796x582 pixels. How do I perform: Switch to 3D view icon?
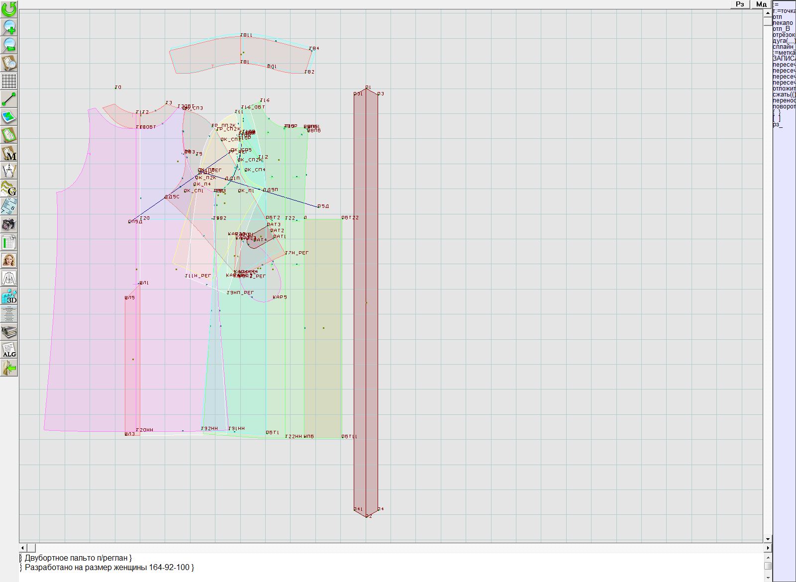point(9,296)
